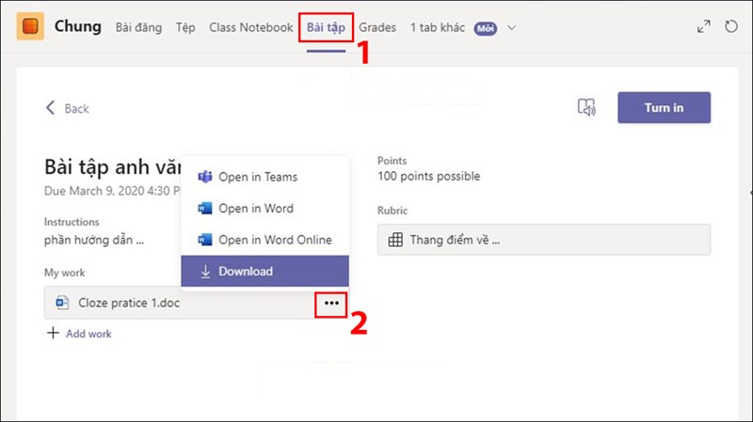Click the Word icon beside Open in Word
Screen dimensions: 753x422
(205, 209)
